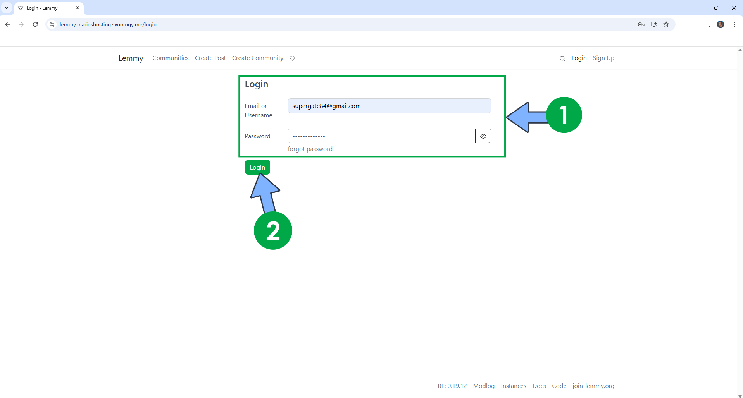Open site information icon in address bar
Screen dimensions: 743x398
52,24
